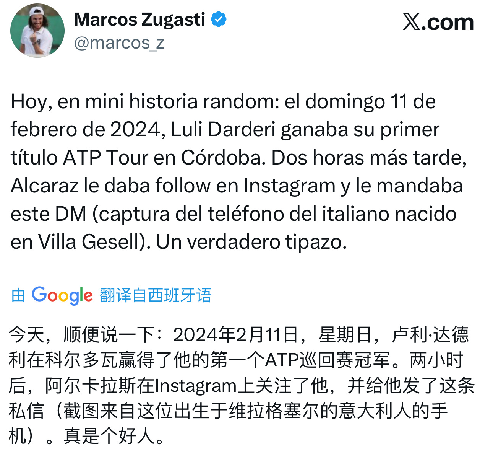The image size is (493, 458).
Task: Select the word 'Instagram' in the Spanish tweet
Action: click(x=290, y=186)
